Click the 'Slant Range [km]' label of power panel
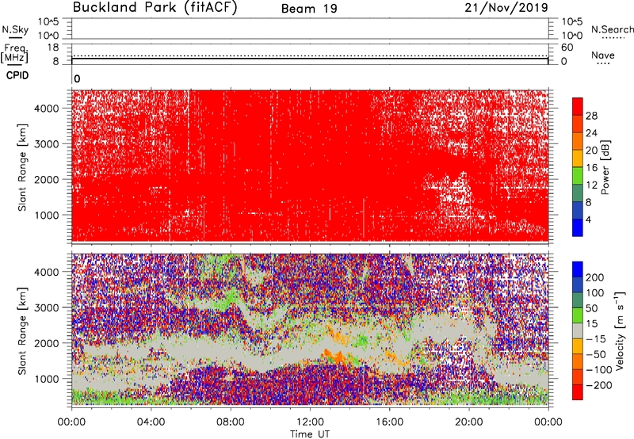The image size is (634, 439). coord(22,167)
